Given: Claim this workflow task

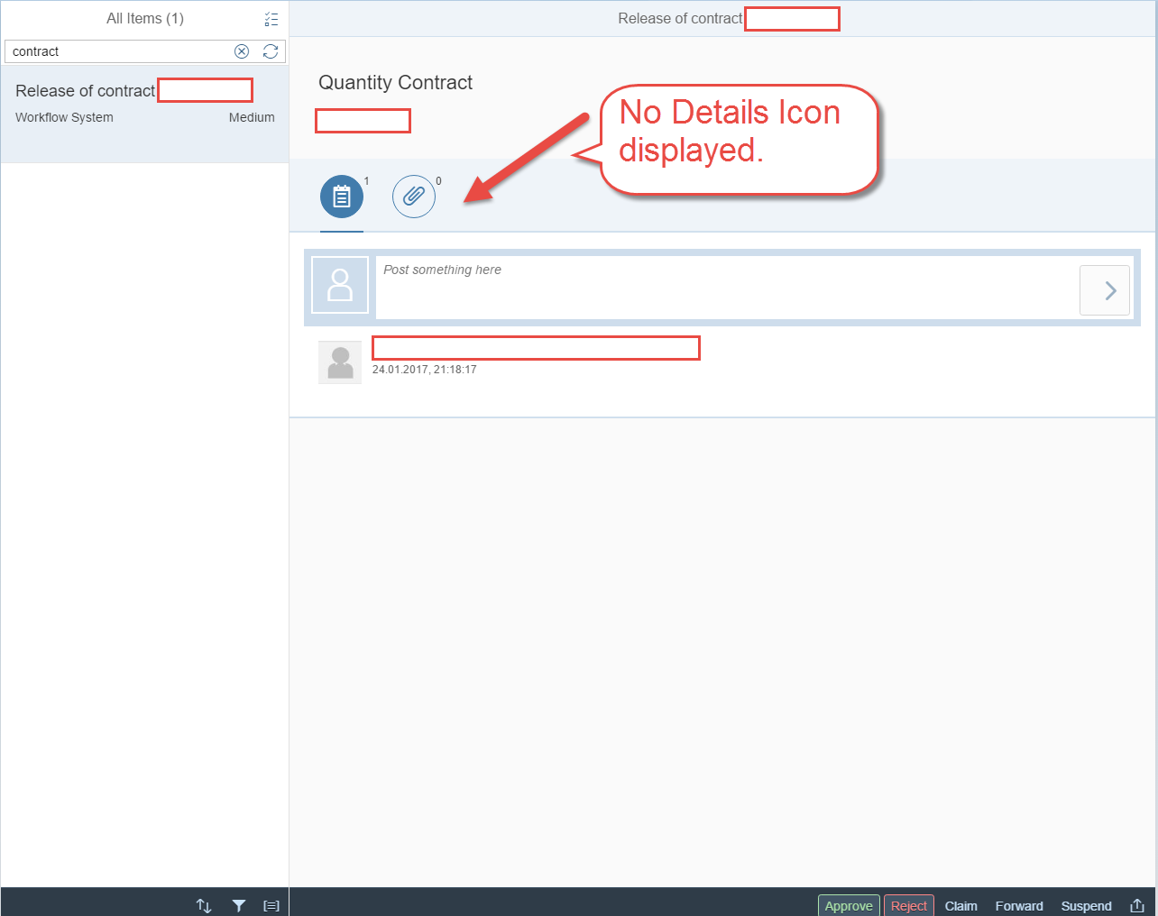Looking at the screenshot, I should 961,905.
